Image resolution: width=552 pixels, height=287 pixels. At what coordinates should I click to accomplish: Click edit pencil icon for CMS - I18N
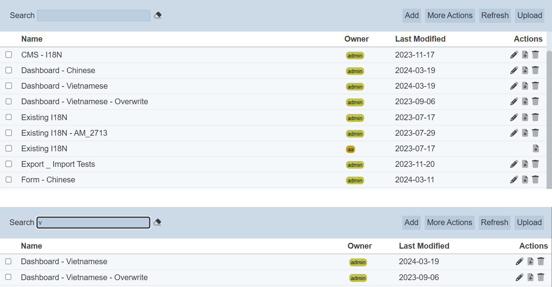tap(514, 55)
